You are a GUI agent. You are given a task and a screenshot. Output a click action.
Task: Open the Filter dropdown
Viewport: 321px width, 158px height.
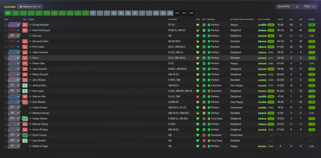pyautogui.click(x=310, y=7)
